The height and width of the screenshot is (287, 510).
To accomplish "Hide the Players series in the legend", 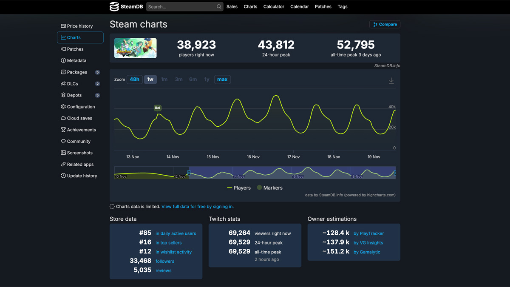I will [x=238, y=188].
